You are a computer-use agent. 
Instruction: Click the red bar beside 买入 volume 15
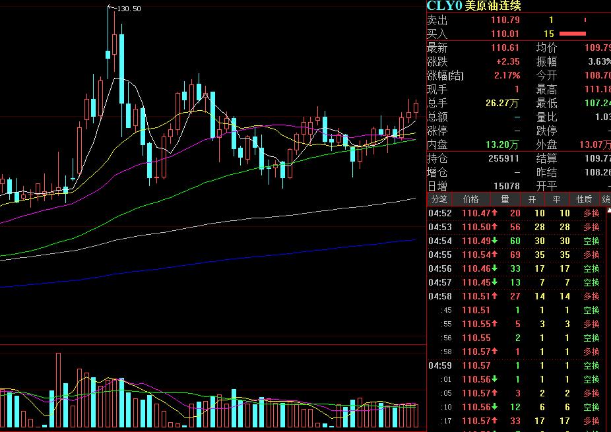tap(573, 34)
